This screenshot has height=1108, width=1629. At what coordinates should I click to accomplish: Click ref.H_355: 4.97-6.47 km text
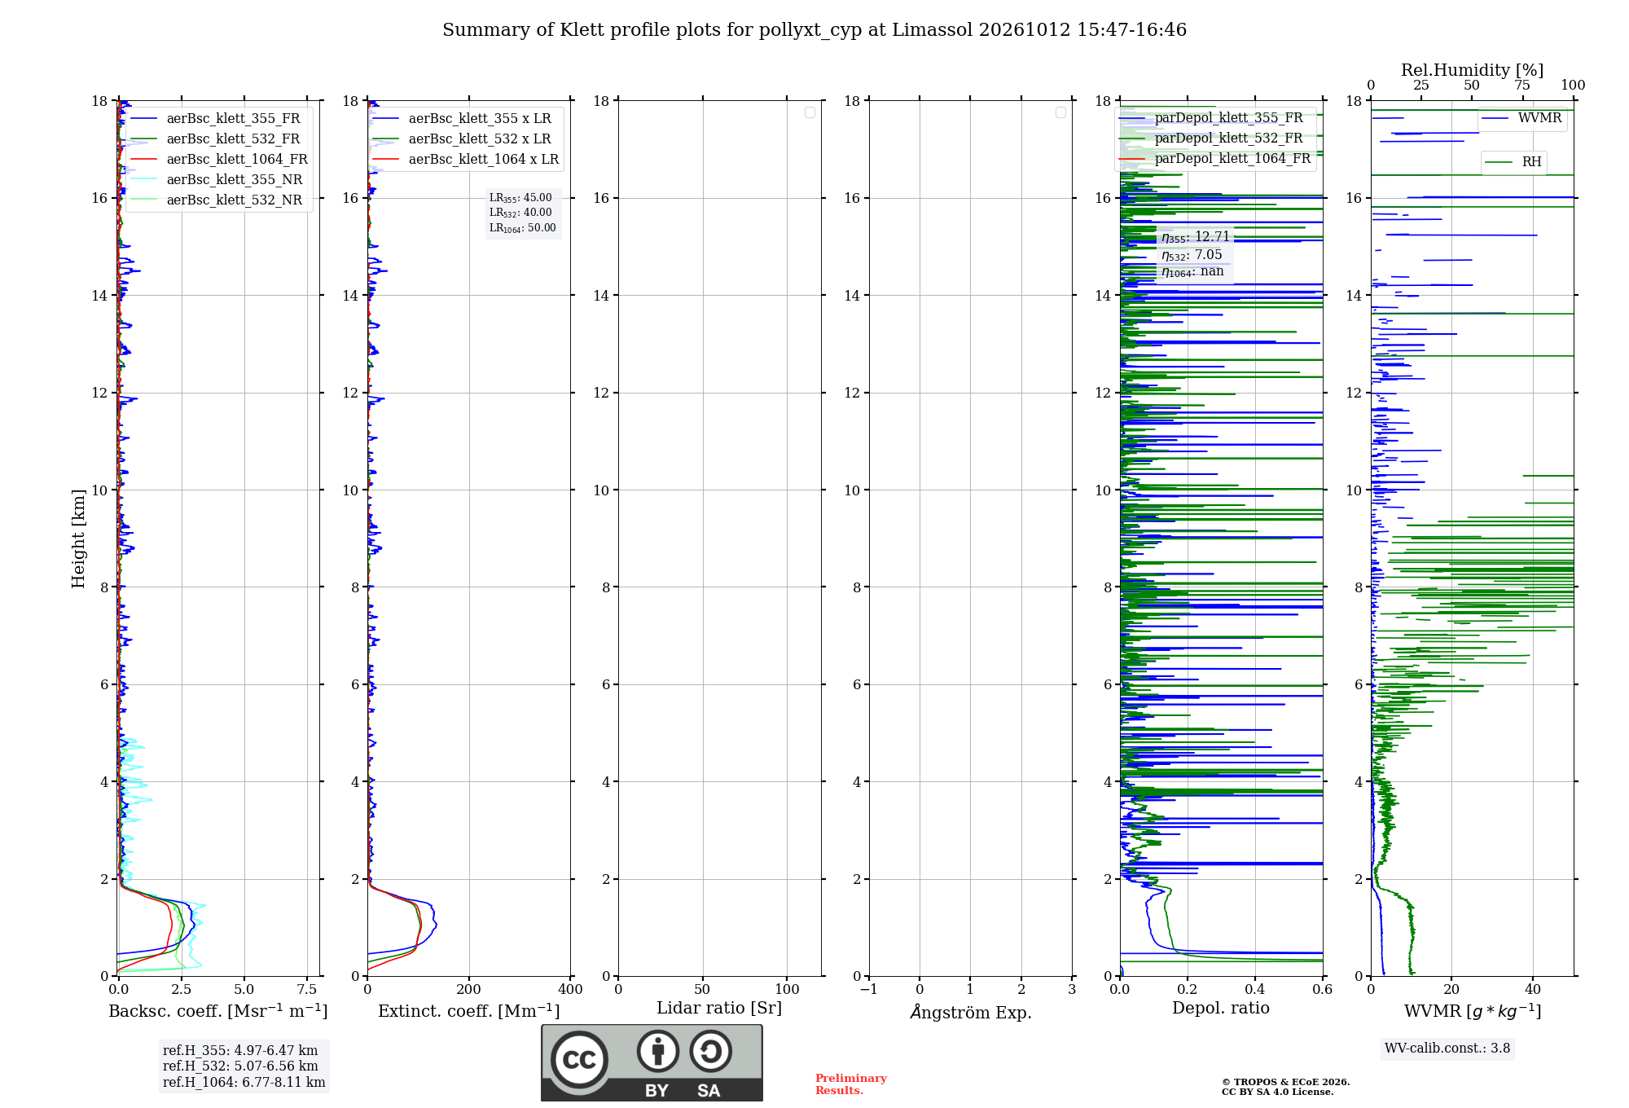240,1051
